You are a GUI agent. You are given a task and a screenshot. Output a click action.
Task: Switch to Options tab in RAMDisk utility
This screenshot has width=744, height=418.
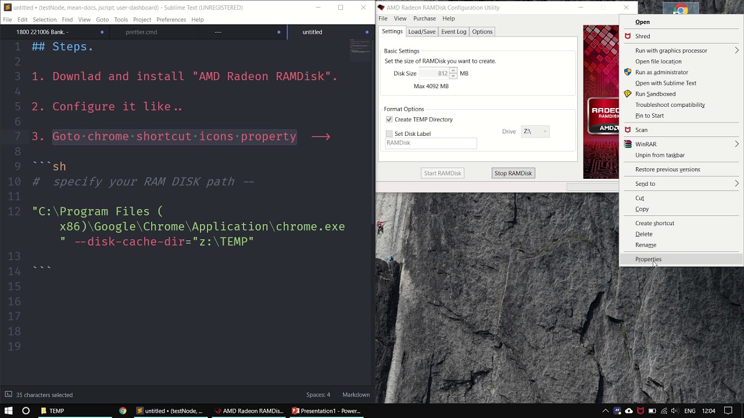482,31
